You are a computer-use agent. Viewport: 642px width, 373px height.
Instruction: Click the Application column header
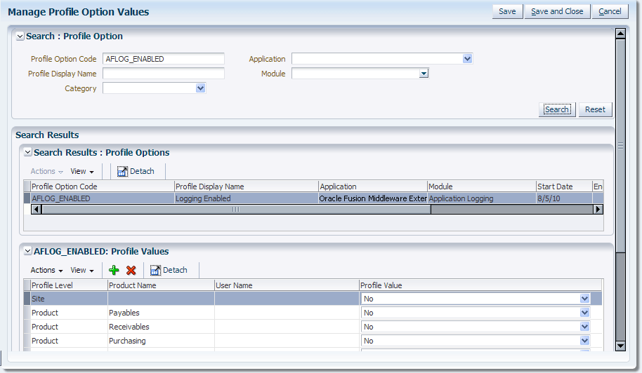[373, 186]
